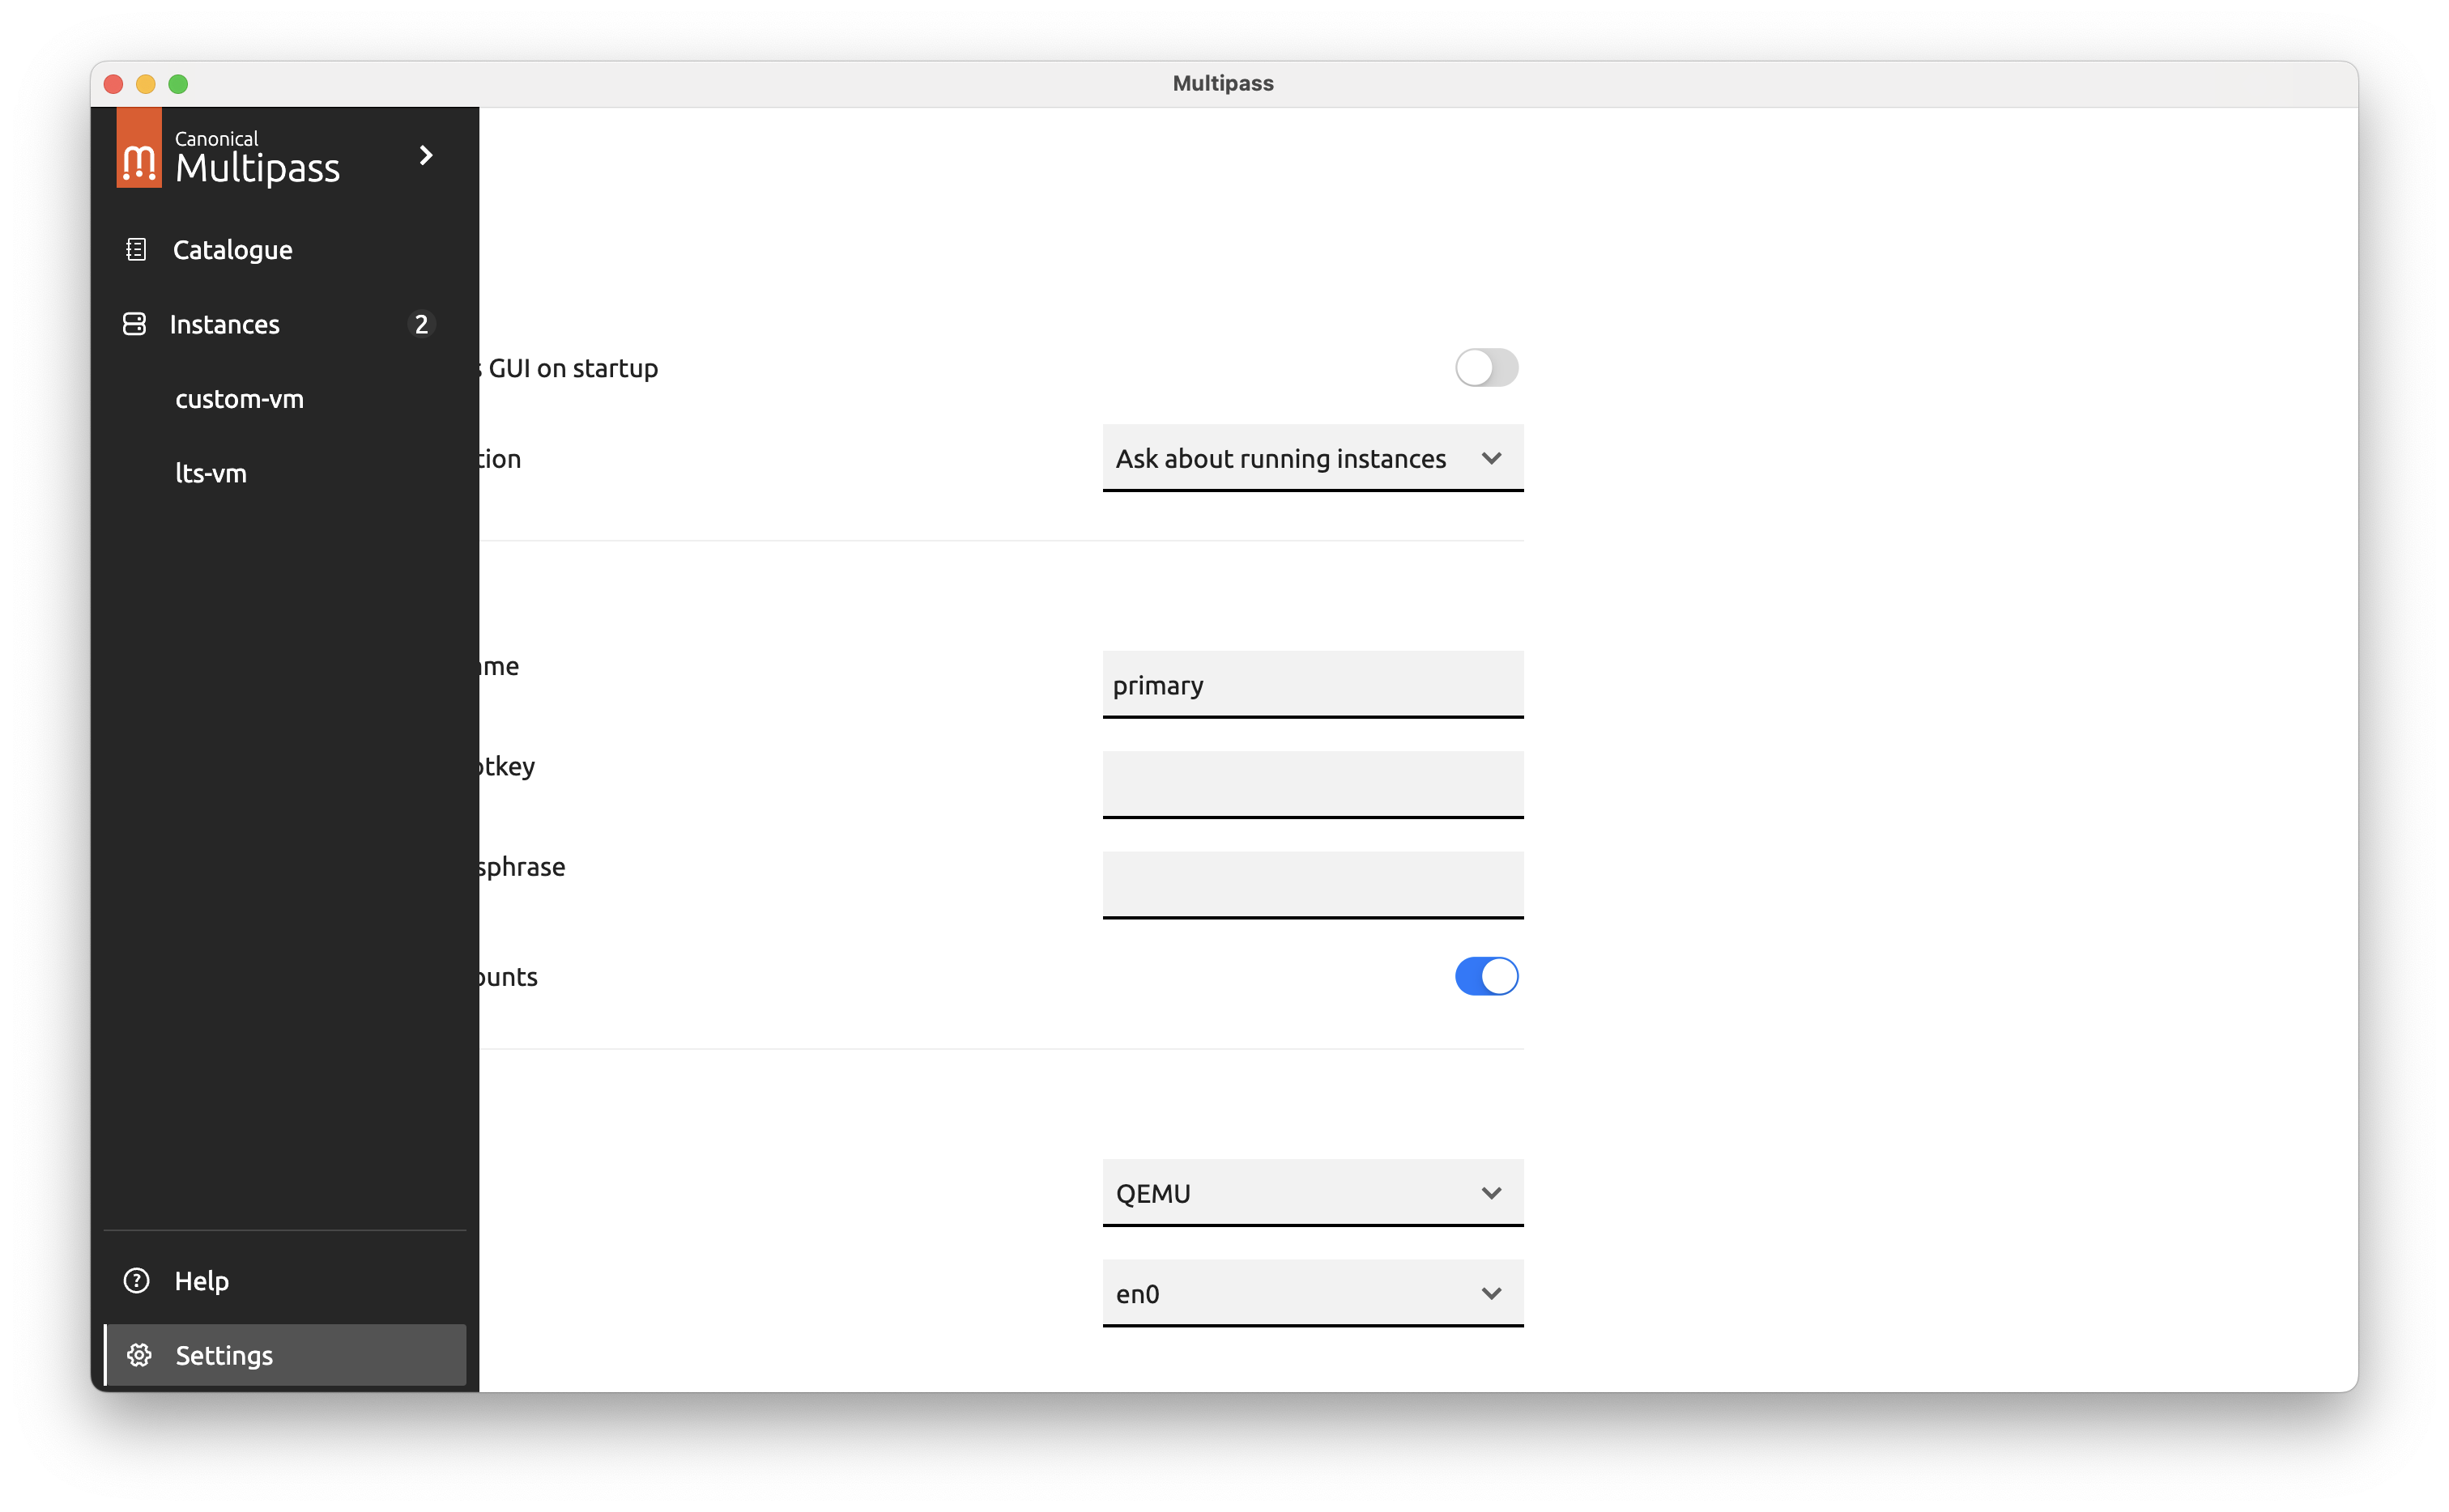Select the lts-vm instance
The image size is (2449, 1512).
[211, 473]
